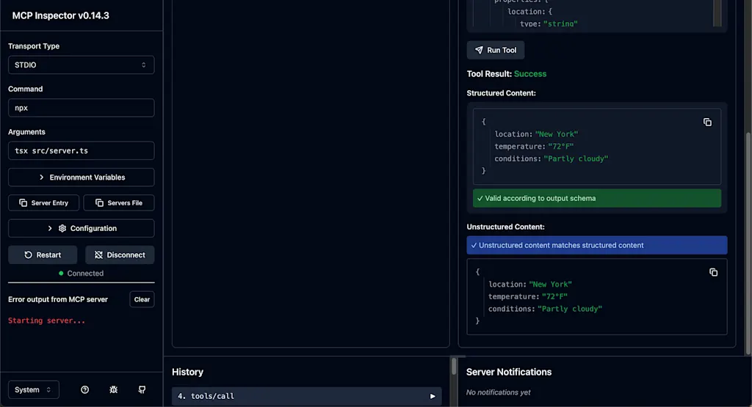Image resolution: width=752 pixels, height=407 pixels.
Task: Focus the Arguments field with tsx src/server.ts
Action: click(x=81, y=150)
